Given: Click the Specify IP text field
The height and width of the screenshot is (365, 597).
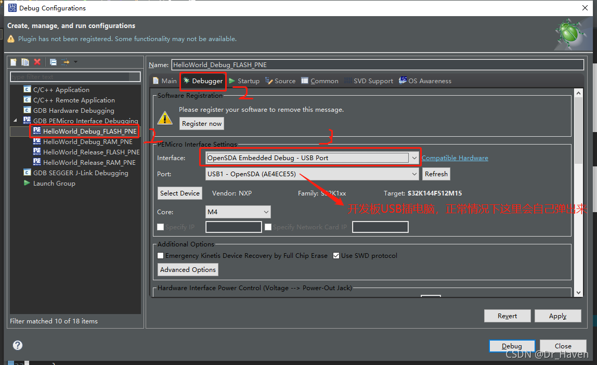Looking at the screenshot, I should tap(233, 227).
